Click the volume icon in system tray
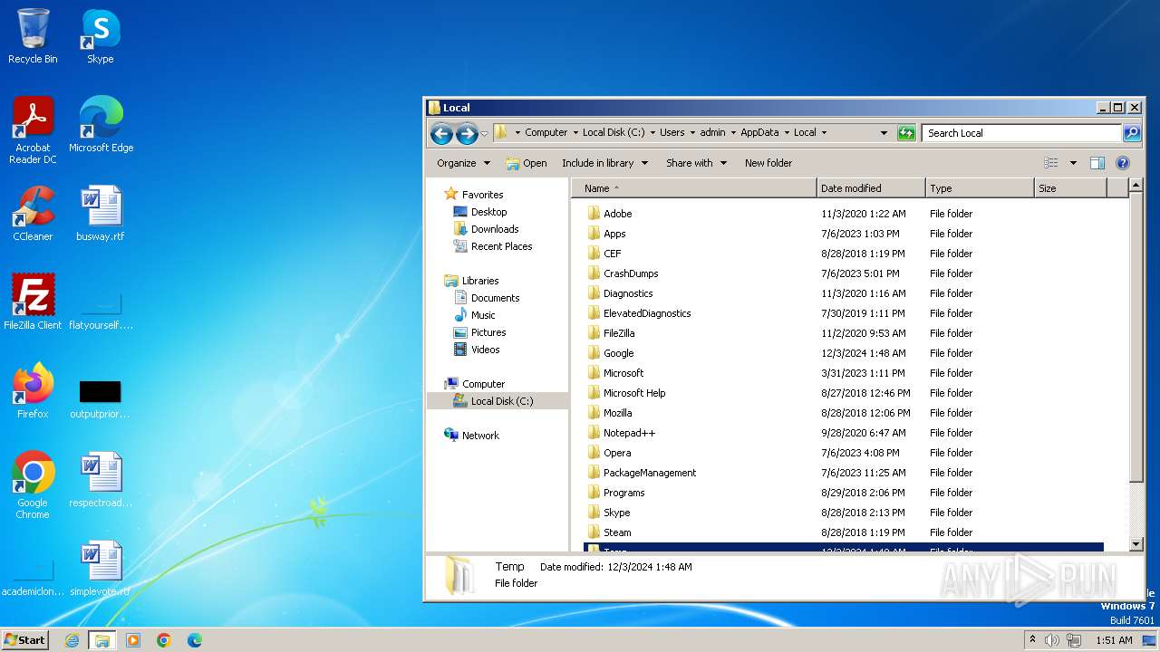This screenshot has height=652, width=1160. [x=1053, y=640]
